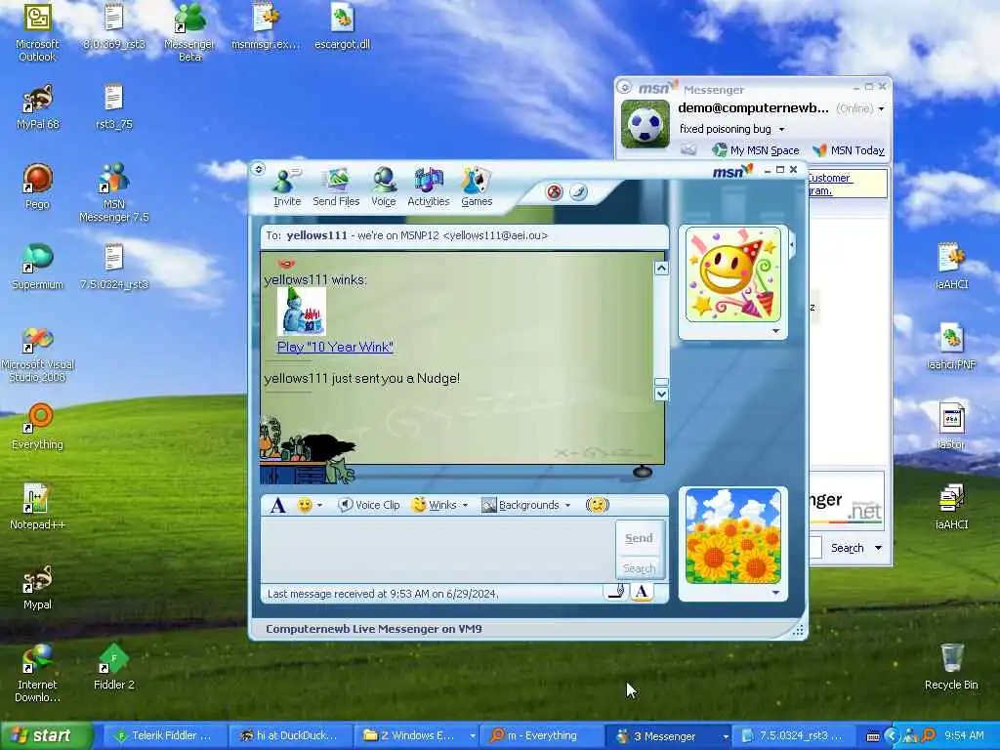Click the taskbar clock showing 9:54 AM

tap(964, 736)
